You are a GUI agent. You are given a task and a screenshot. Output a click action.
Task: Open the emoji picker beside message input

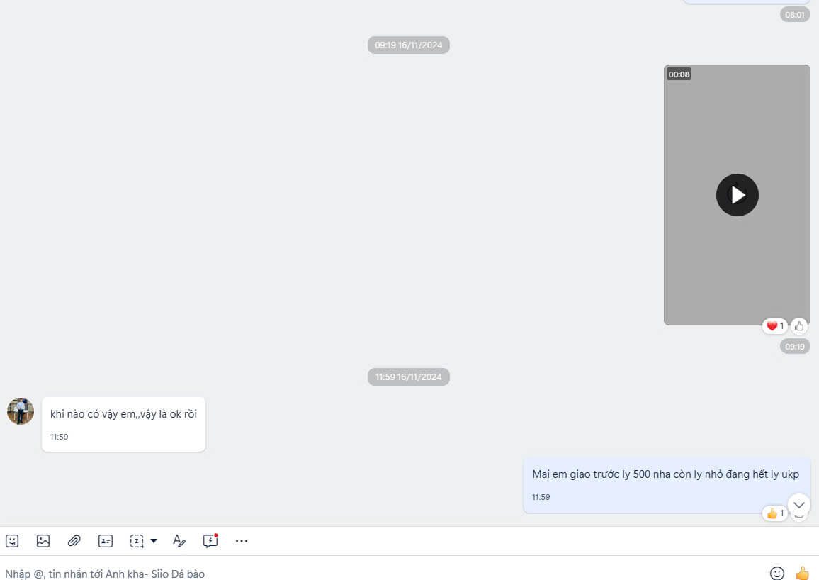click(777, 573)
